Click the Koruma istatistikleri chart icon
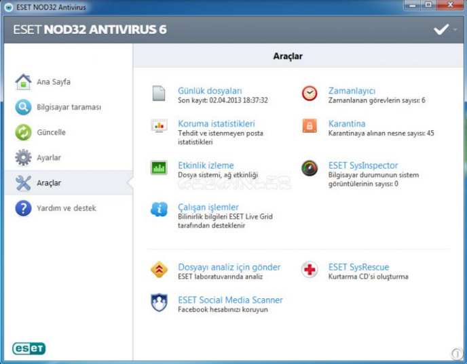The height and width of the screenshot is (364, 467). (159, 126)
